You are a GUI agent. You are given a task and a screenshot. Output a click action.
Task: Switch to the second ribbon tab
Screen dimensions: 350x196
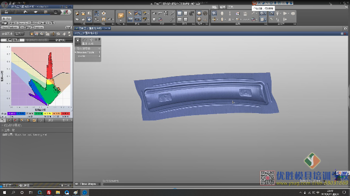(223, 7)
